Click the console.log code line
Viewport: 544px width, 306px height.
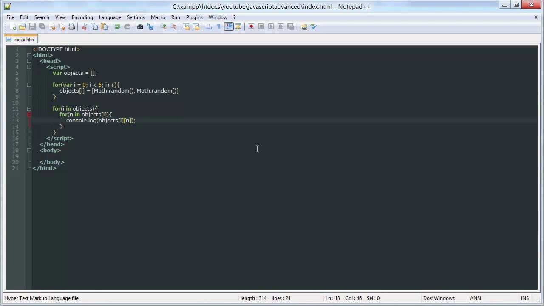coord(101,121)
